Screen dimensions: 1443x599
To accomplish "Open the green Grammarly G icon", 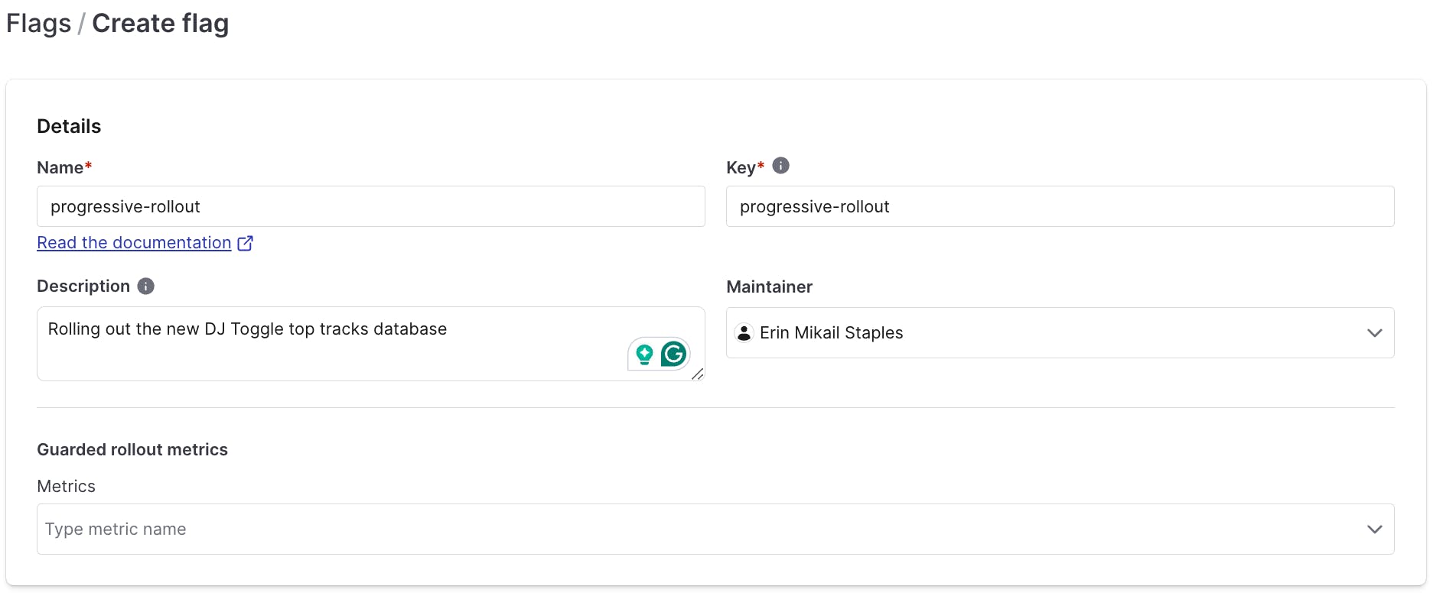I will 674,354.
